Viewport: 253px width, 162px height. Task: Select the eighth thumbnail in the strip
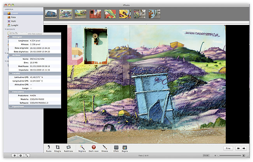tap(155, 14)
